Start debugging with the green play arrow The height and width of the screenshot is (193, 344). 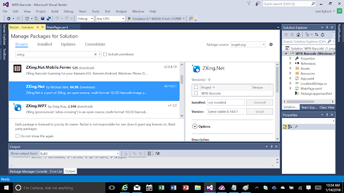click(129, 19)
